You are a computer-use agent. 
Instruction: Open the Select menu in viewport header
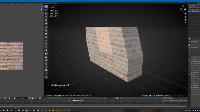pyautogui.click(x=67, y=96)
